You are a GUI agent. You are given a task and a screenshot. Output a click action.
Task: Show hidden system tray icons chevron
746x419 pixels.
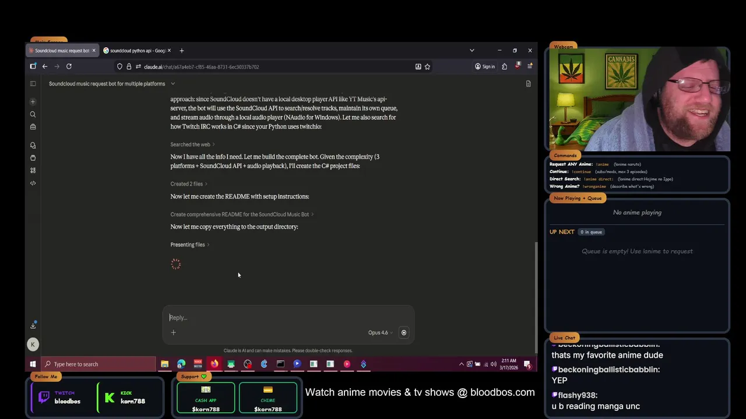coord(462,364)
